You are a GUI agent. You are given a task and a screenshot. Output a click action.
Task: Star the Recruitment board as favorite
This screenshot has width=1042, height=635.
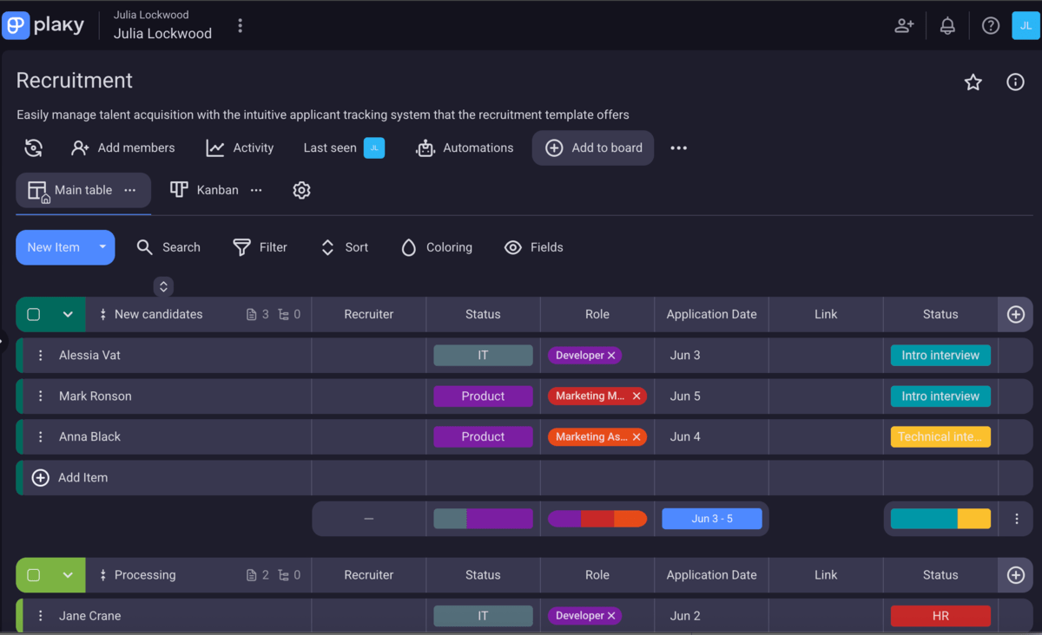click(x=973, y=82)
